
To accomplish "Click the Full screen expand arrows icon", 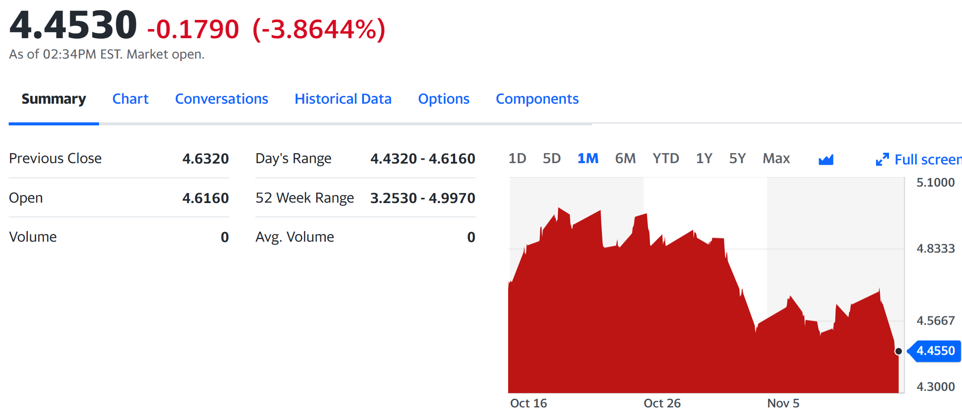I will pyautogui.click(x=882, y=159).
